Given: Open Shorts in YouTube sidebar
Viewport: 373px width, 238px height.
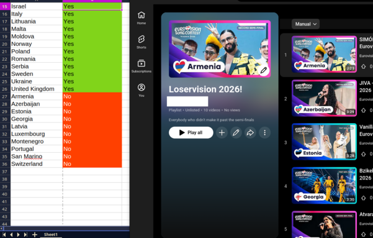Looking at the screenshot, I should click(142, 42).
